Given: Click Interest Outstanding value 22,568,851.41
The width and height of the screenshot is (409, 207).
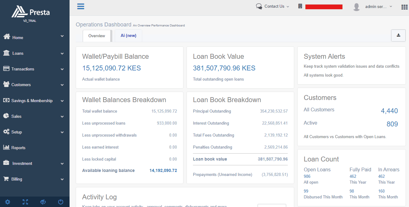Looking at the screenshot, I should pos(275,123).
